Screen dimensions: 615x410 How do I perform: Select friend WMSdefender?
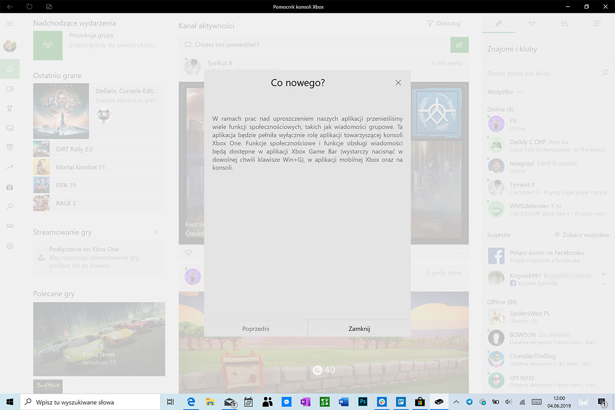tap(548, 209)
